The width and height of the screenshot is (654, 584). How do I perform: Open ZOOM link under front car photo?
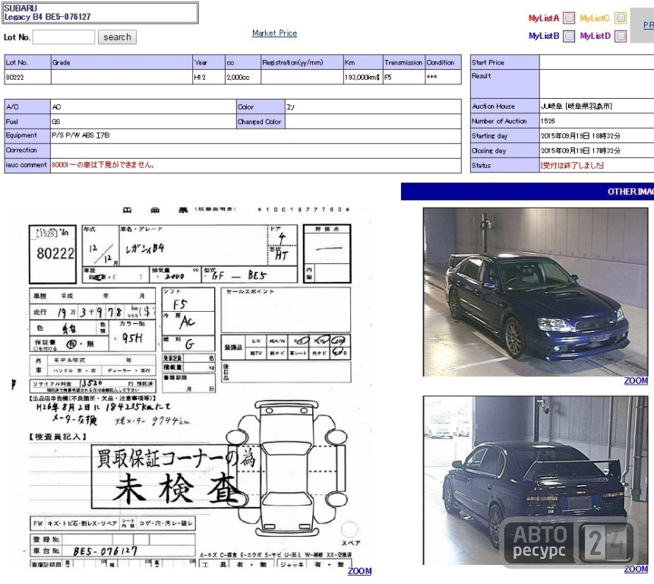[636, 381]
